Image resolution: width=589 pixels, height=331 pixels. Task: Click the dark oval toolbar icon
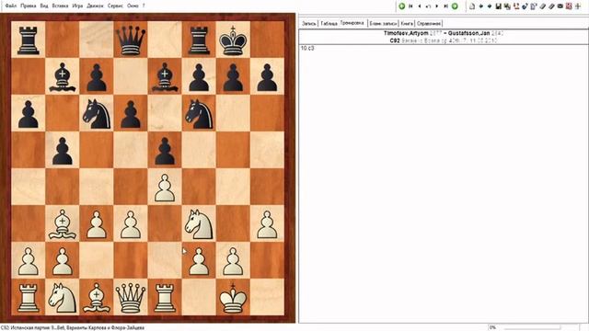coord(560,6)
